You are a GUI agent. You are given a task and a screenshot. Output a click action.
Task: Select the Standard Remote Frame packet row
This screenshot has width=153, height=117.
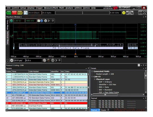[47, 82]
